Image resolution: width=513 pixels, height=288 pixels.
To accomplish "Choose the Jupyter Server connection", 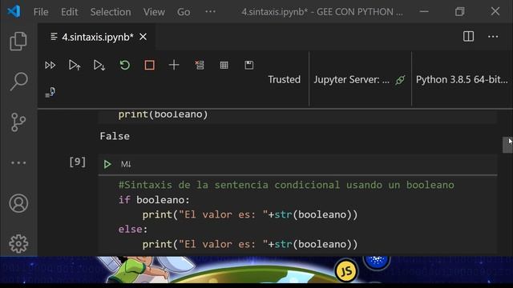I will click(x=352, y=79).
